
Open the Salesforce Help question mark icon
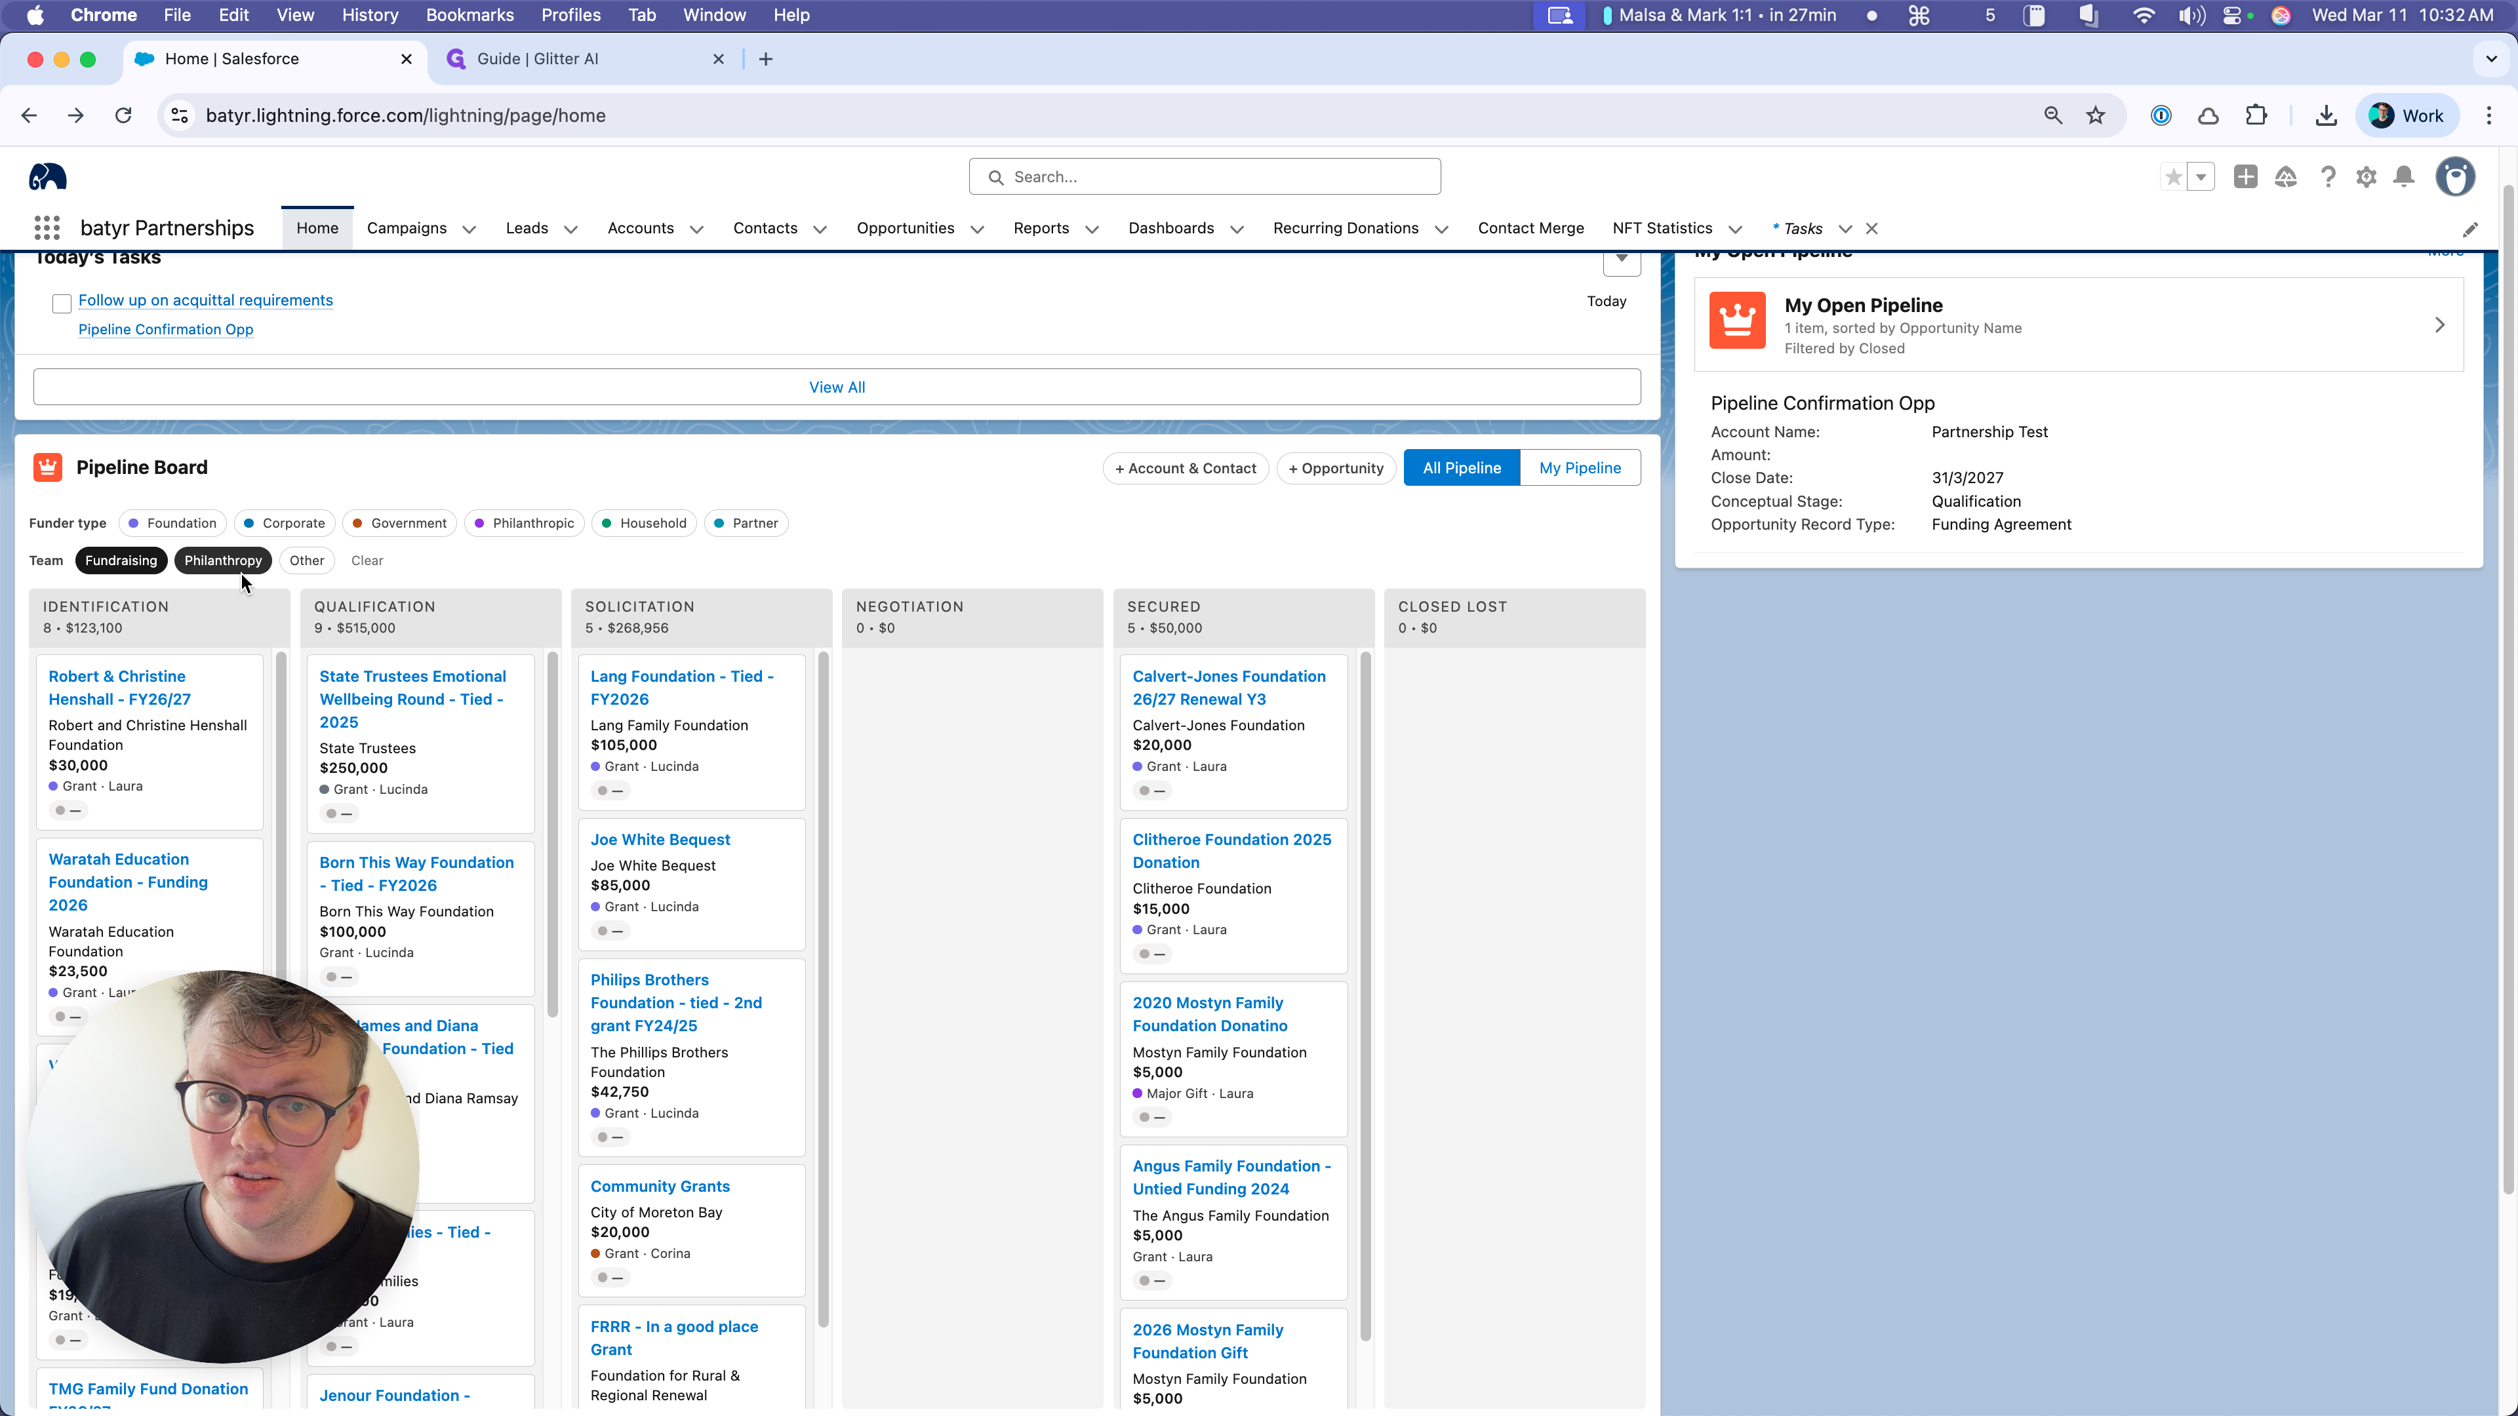pos(2327,177)
